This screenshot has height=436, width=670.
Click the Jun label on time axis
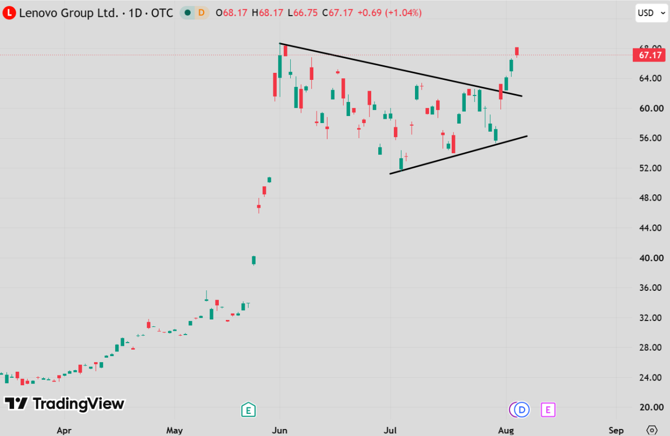click(x=279, y=431)
